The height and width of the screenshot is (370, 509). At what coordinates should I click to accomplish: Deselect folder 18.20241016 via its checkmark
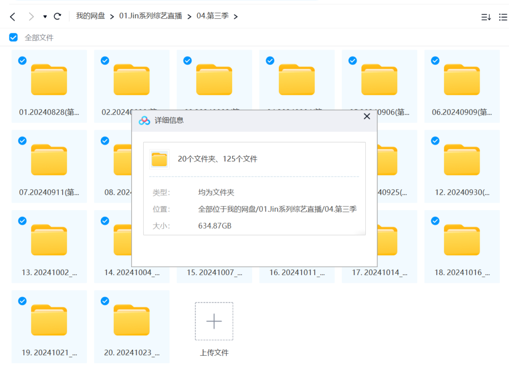coord(435,221)
